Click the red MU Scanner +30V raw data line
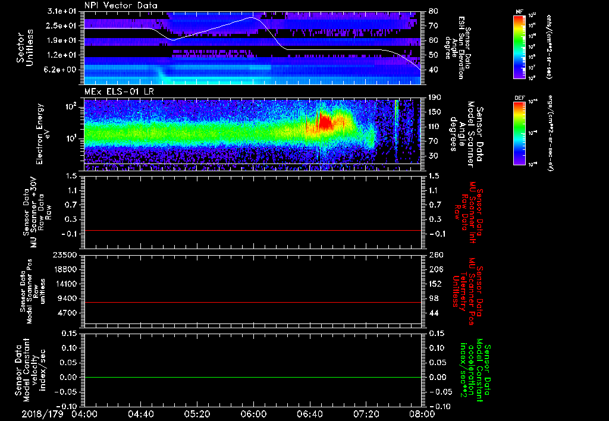 coord(252,230)
